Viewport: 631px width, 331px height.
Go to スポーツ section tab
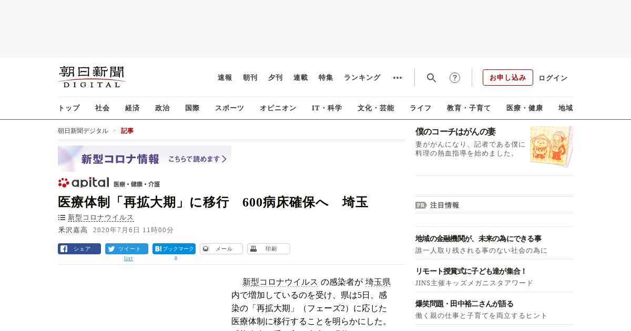pyautogui.click(x=229, y=108)
